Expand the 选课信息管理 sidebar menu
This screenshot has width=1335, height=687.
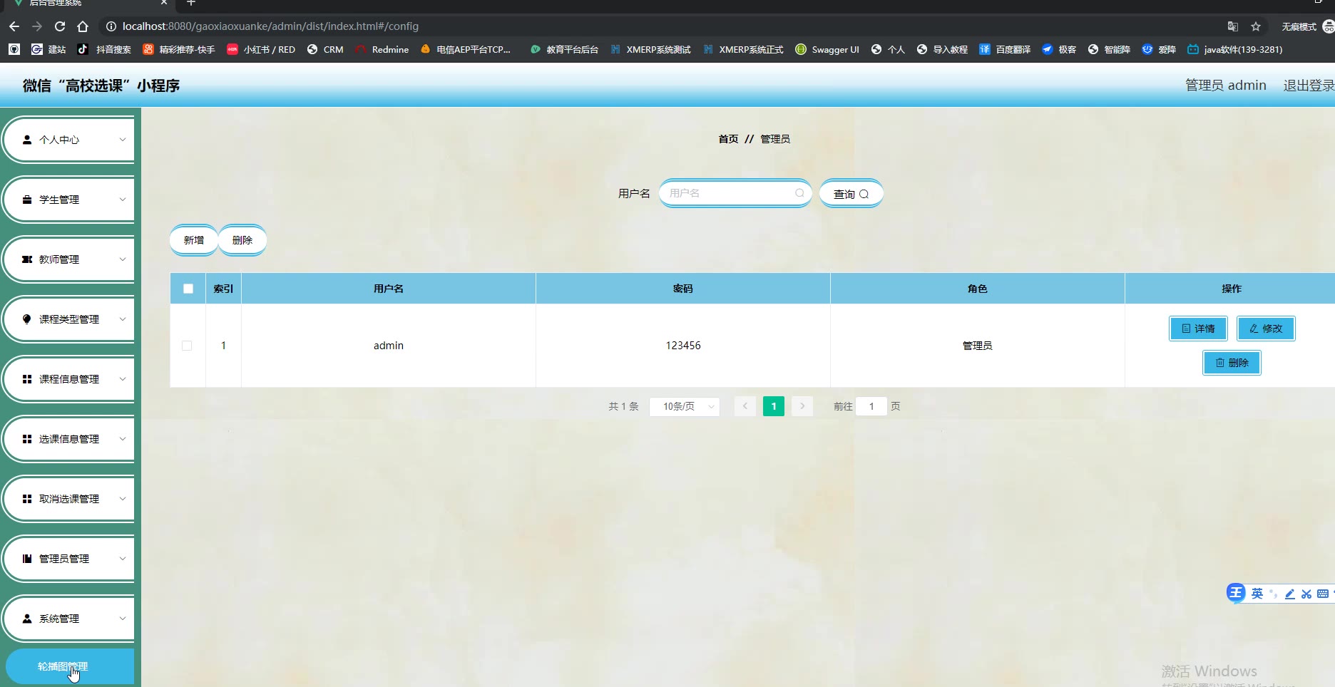(x=69, y=439)
